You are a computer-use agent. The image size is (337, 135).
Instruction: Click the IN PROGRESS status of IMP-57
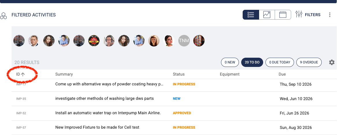point(184,127)
